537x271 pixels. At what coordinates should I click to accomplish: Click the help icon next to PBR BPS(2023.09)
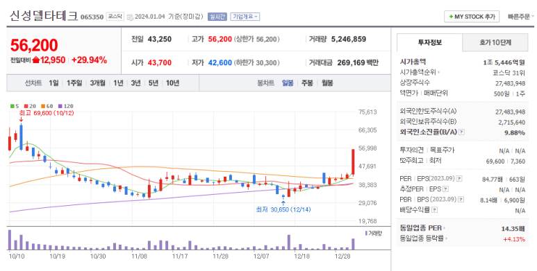point(461,199)
